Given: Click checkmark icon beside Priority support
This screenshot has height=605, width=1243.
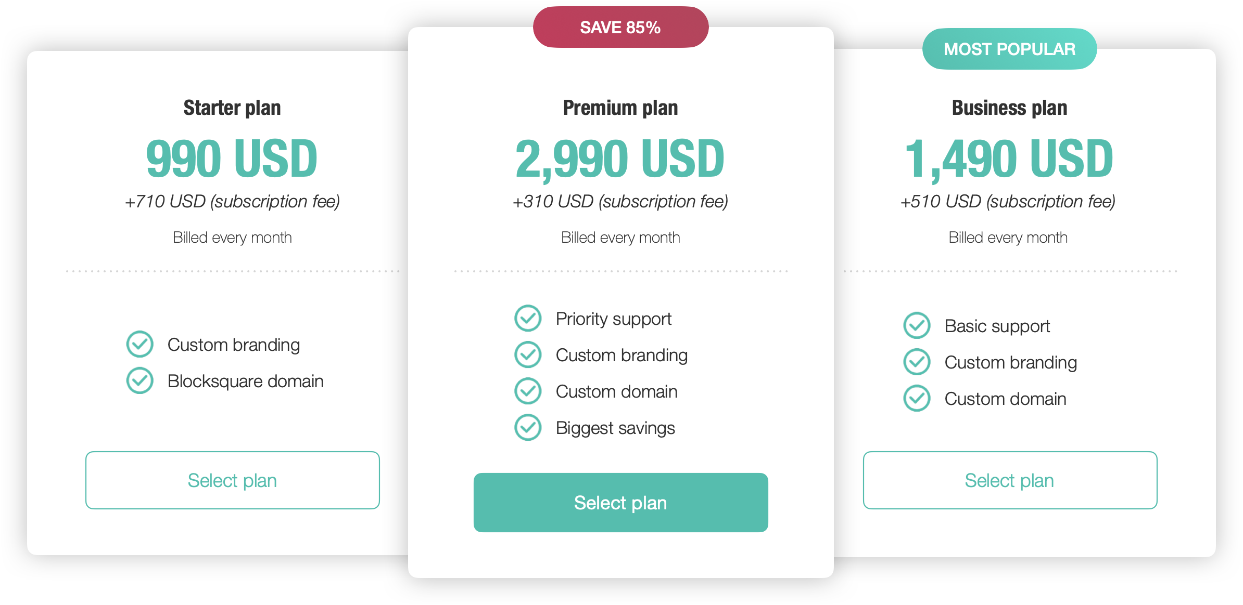Looking at the screenshot, I should click(x=528, y=318).
